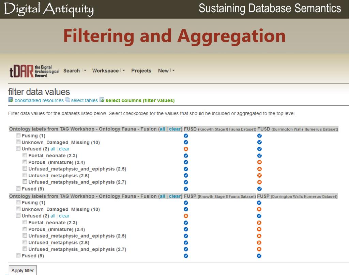
Task: Click FUSP Knowth check icon for Porous_(immature) row
Action: pos(186,229)
